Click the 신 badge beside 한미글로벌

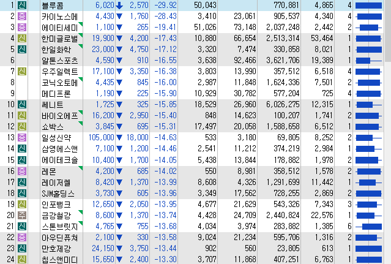(x=22, y=38)
